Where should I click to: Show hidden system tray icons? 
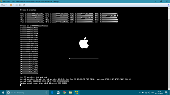(x=140, y=92)
